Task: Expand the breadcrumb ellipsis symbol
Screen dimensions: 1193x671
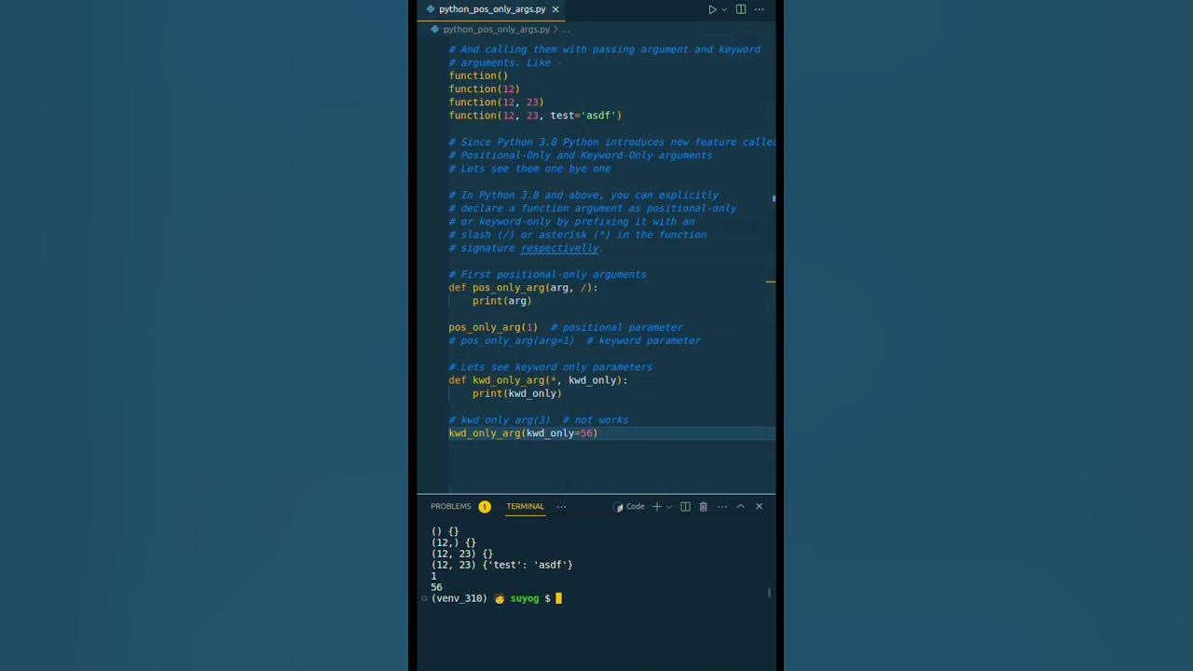Action: coord(565,30)
